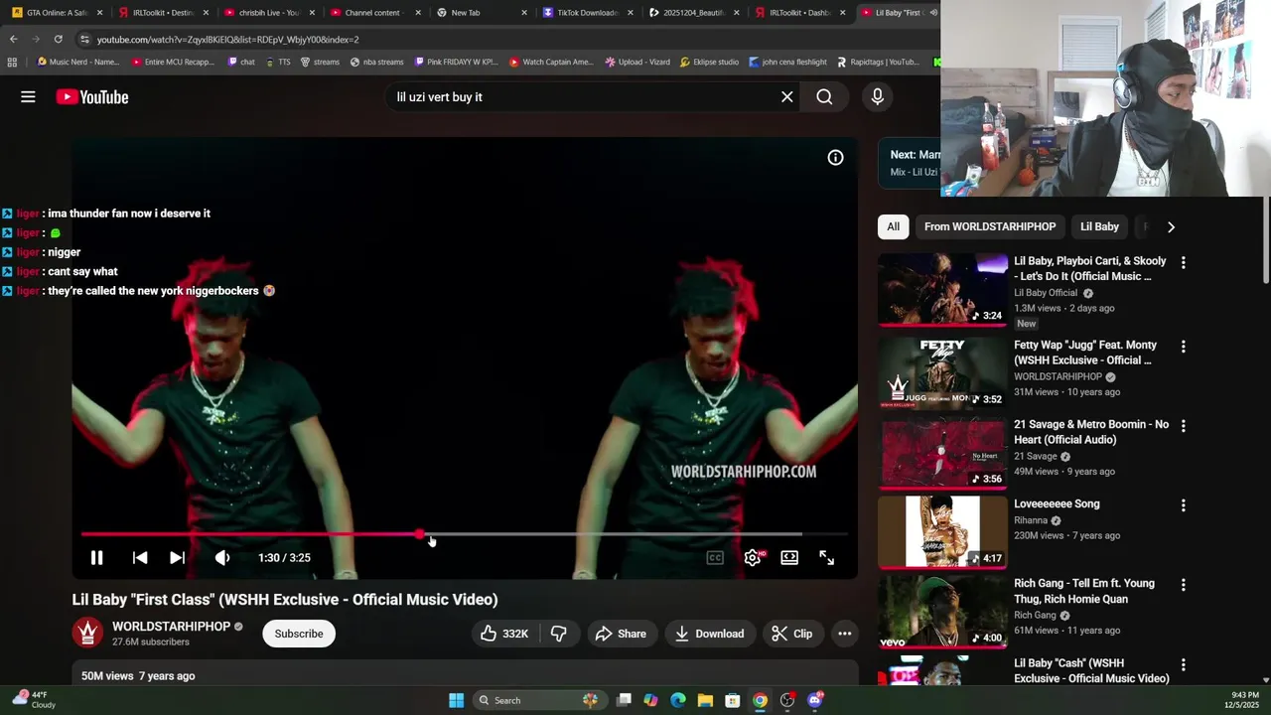Skip to the next video
Screen dimensions: 1271x715
click(x=177, y=558)
